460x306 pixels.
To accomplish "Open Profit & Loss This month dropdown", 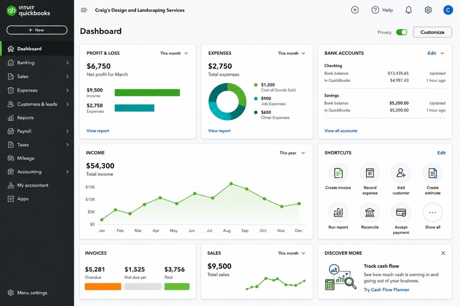I will click(x=174, y=53).
